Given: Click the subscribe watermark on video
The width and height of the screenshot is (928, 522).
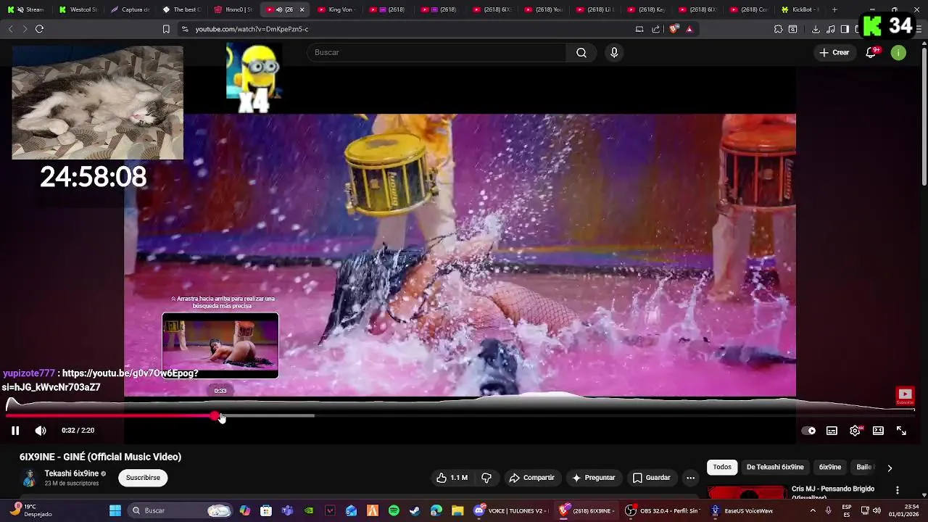Looking at the screenshot, I should click(x=905, y=396).
